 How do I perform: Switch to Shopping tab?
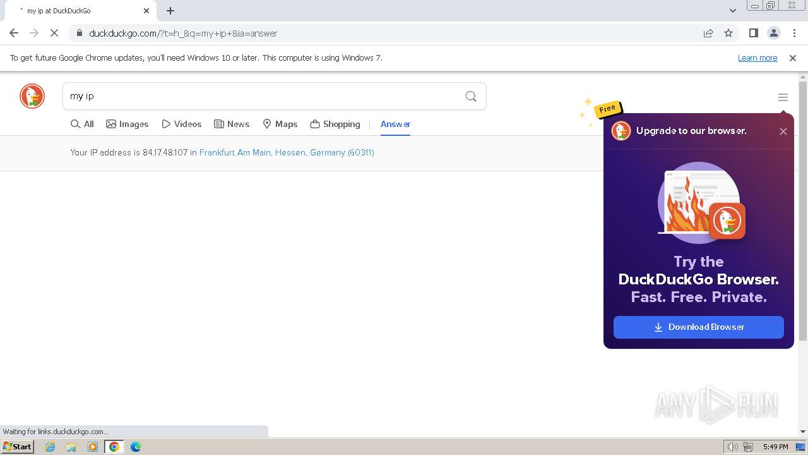tap(335, 124)
